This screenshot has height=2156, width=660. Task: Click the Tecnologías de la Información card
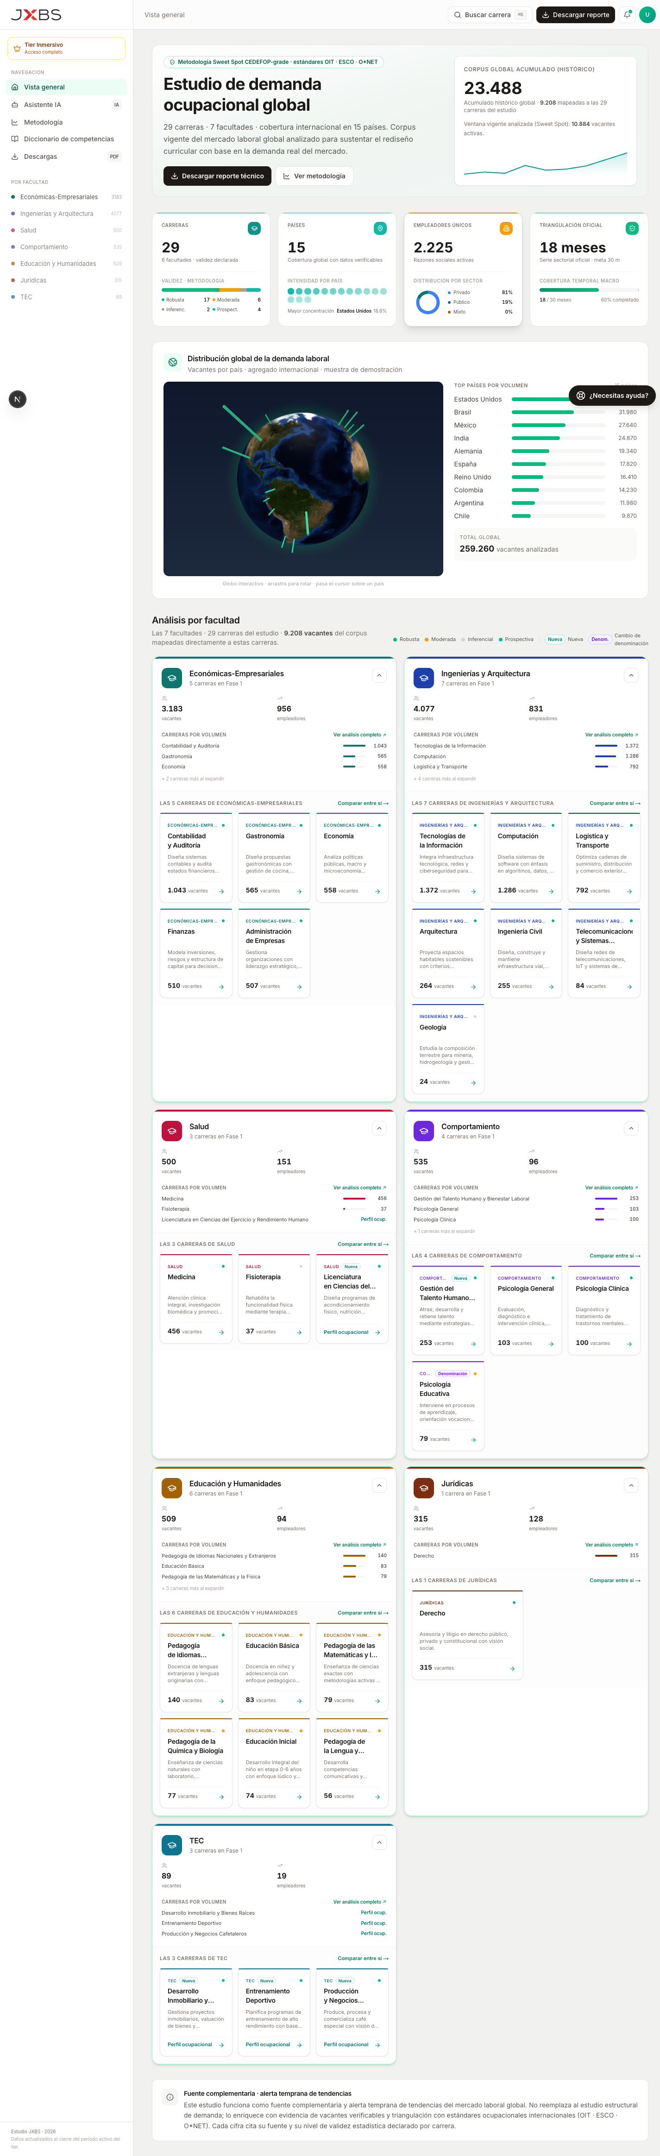[447, 858]
